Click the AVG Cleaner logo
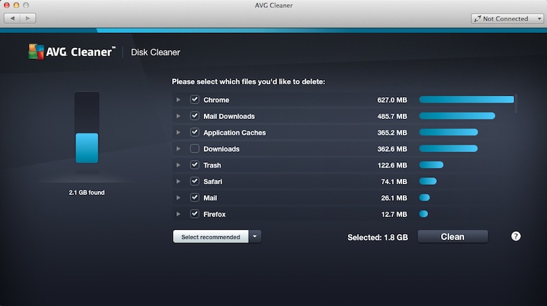The height and width of the screenshot is (306, 547). [x=72, y=52]
